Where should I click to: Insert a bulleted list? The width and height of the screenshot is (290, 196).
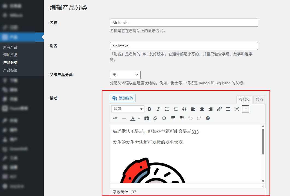coord(167,109)
